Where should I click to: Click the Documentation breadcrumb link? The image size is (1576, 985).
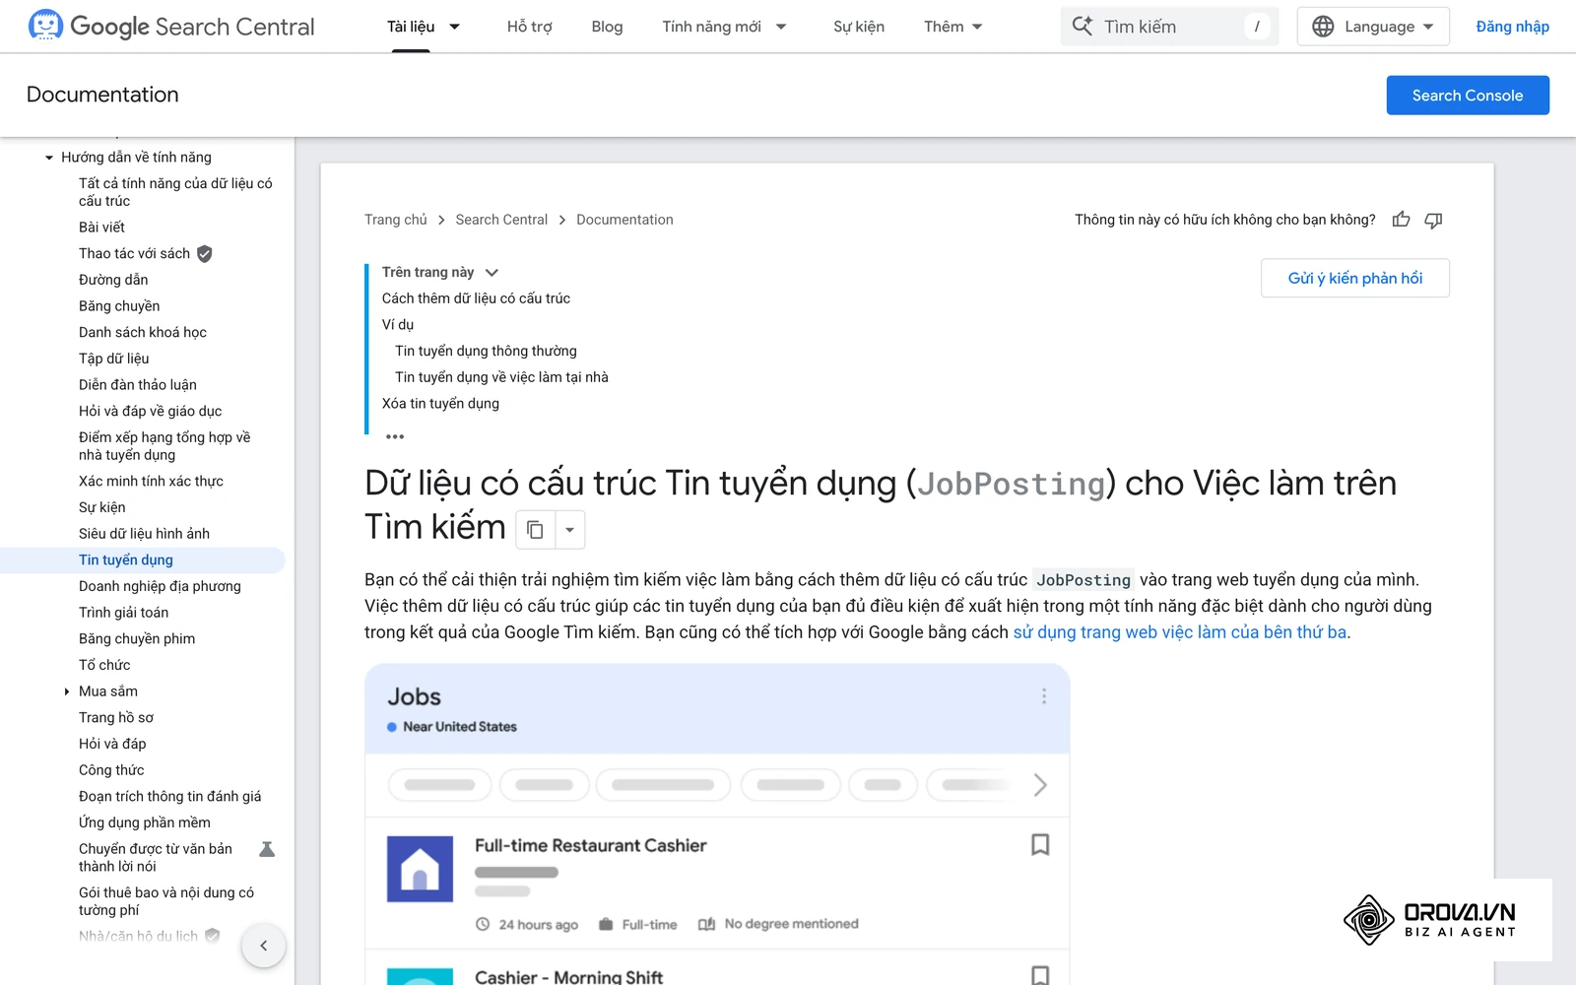click(x=624, y=220)
